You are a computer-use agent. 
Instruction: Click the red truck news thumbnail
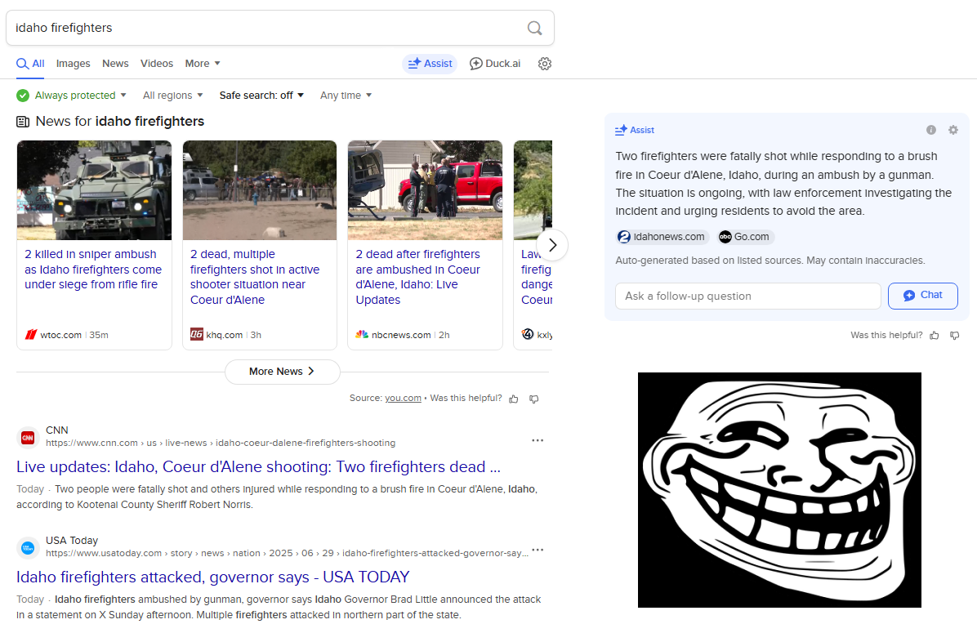(x=425, y=190)
